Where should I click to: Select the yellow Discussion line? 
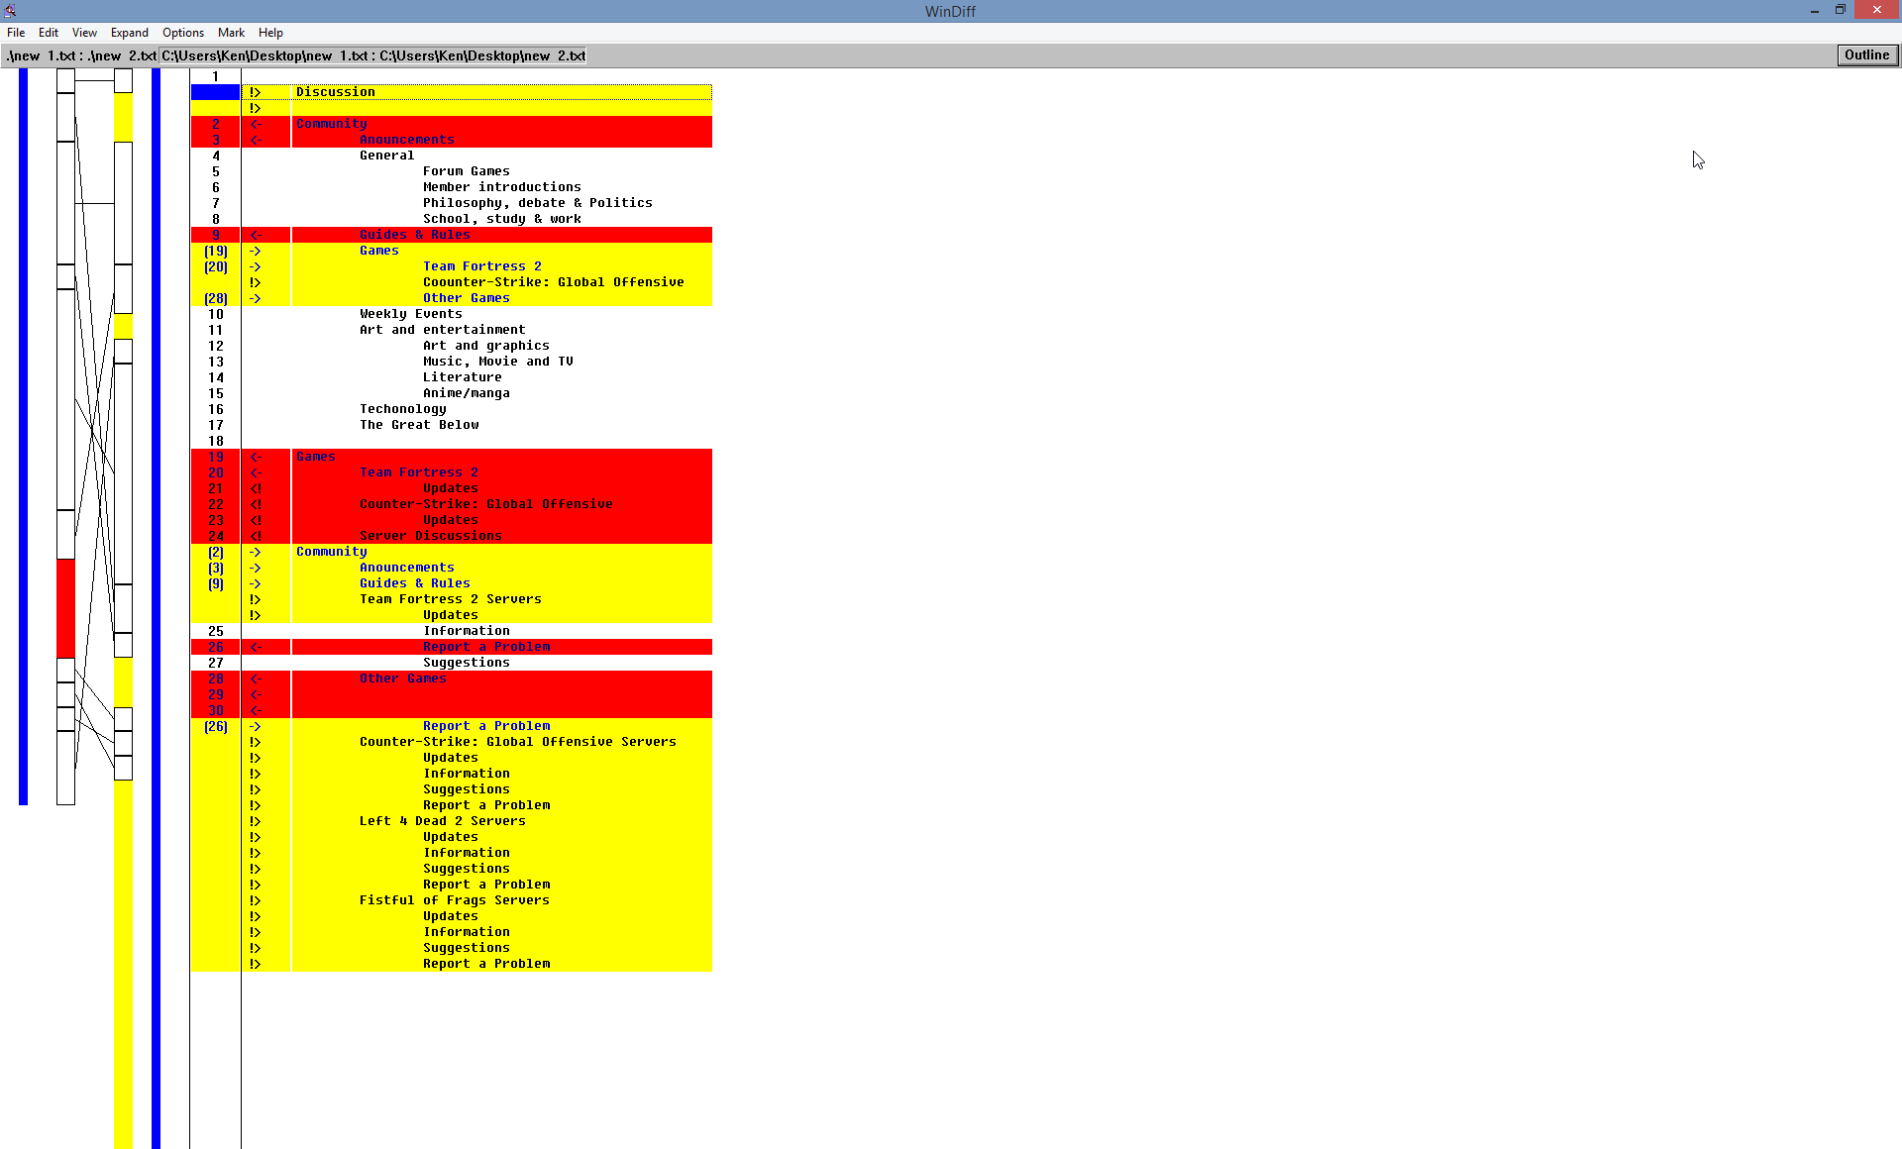coord(336,92)
